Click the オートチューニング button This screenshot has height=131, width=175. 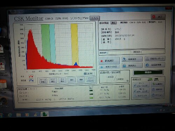[x=141, y=85]
